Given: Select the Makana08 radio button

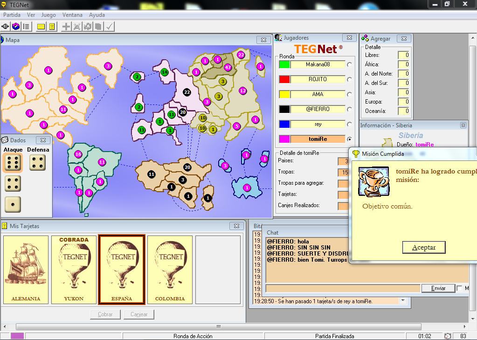Looking at the screenshot, I should 350,64.
